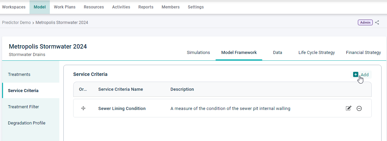Click the share icon beside Admin badge
Screen dimensions: 387x141
377,23
